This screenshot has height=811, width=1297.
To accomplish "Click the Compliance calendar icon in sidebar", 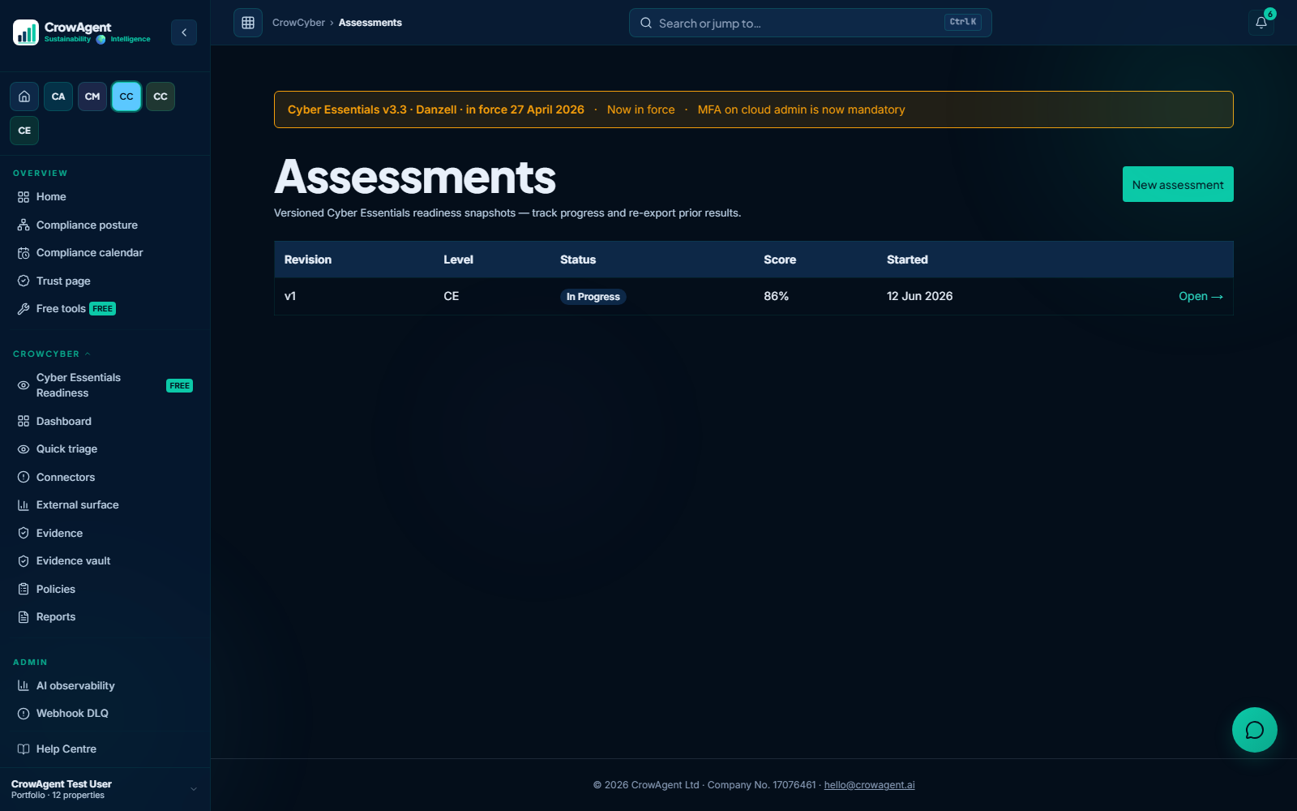I will 24,253.
